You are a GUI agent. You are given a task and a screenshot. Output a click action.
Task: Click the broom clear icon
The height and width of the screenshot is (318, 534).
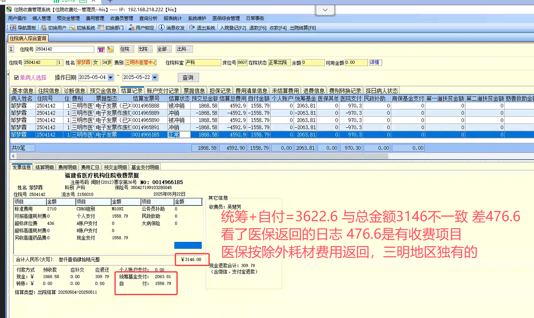110,49
